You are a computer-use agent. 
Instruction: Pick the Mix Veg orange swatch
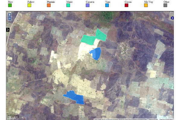146,5
